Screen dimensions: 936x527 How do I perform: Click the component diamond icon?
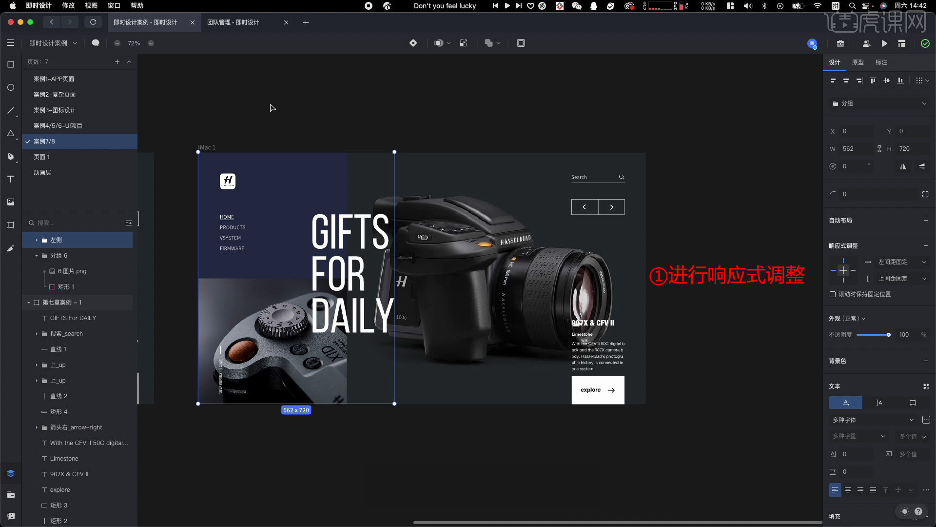coord(413,43)
